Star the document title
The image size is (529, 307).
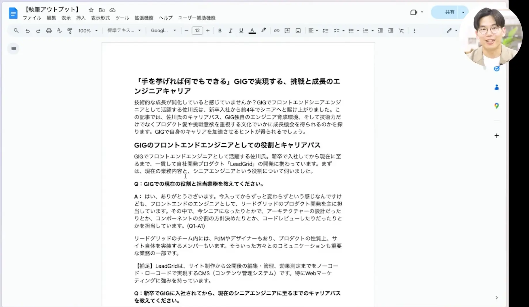[x=91, y=10]
